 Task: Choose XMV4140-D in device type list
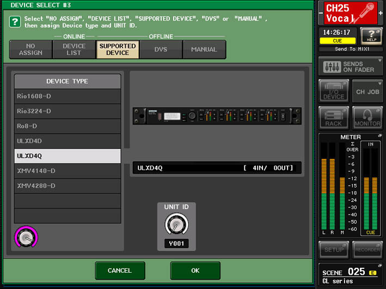pyautogui.click(x=68, y=171)
